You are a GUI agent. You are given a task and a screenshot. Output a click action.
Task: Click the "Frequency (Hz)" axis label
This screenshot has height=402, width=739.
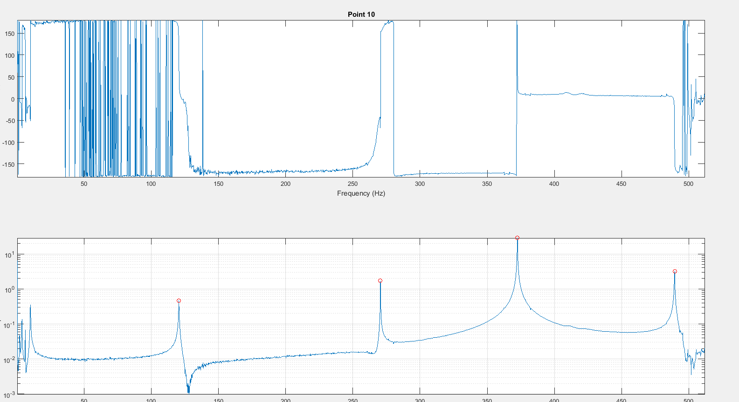(x=361, y=193)
